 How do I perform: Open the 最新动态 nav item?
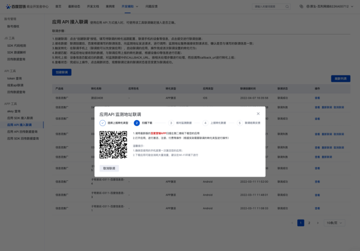tap(74, 6)
